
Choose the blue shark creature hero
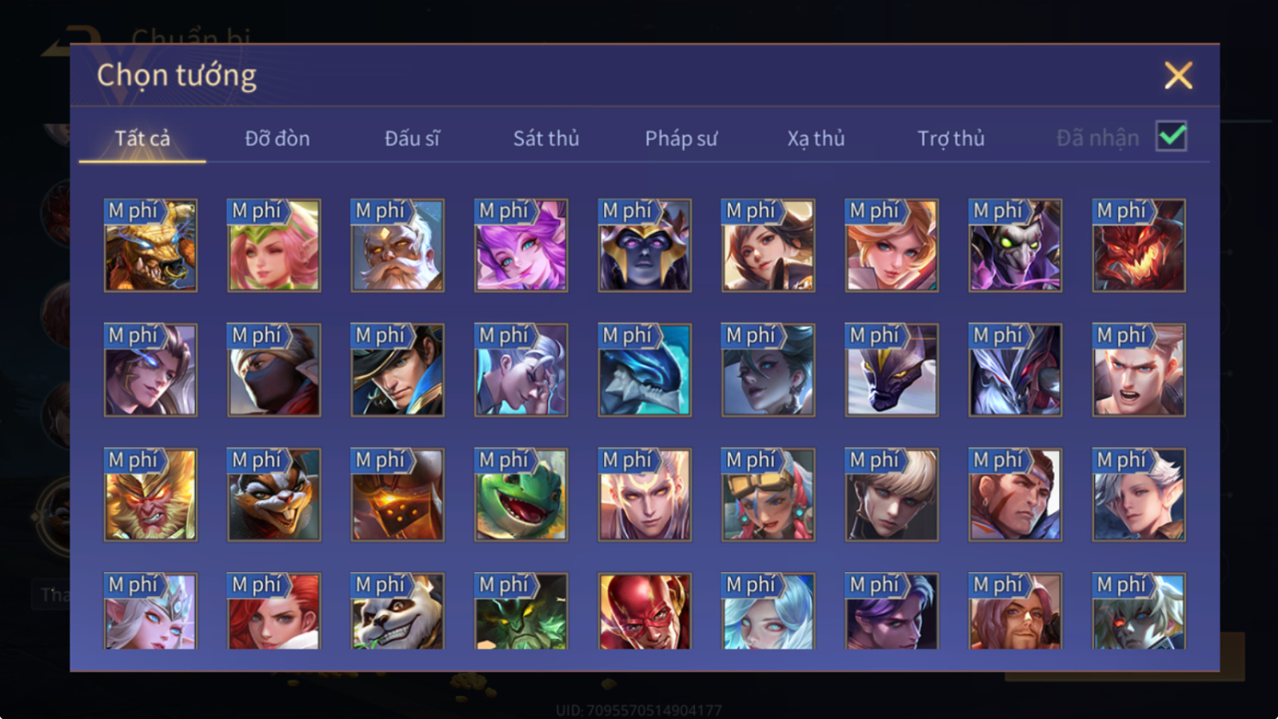point(645,370)
